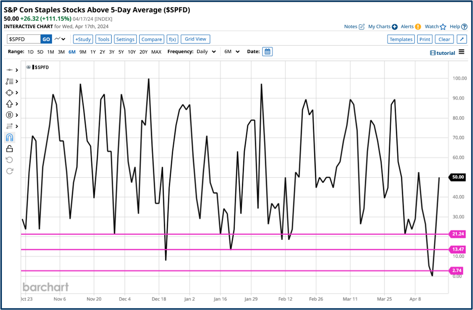Click the Compare button
The image size is (473, 310).
coord(151,39)
